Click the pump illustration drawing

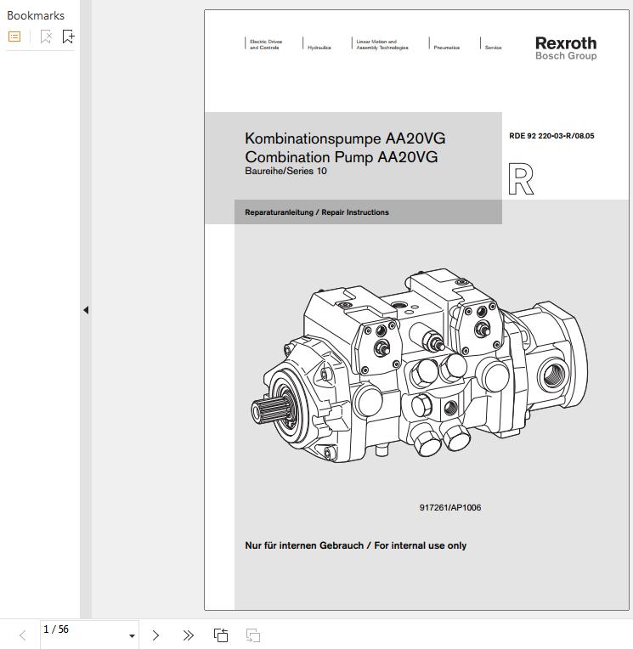[x=420, y=365]
